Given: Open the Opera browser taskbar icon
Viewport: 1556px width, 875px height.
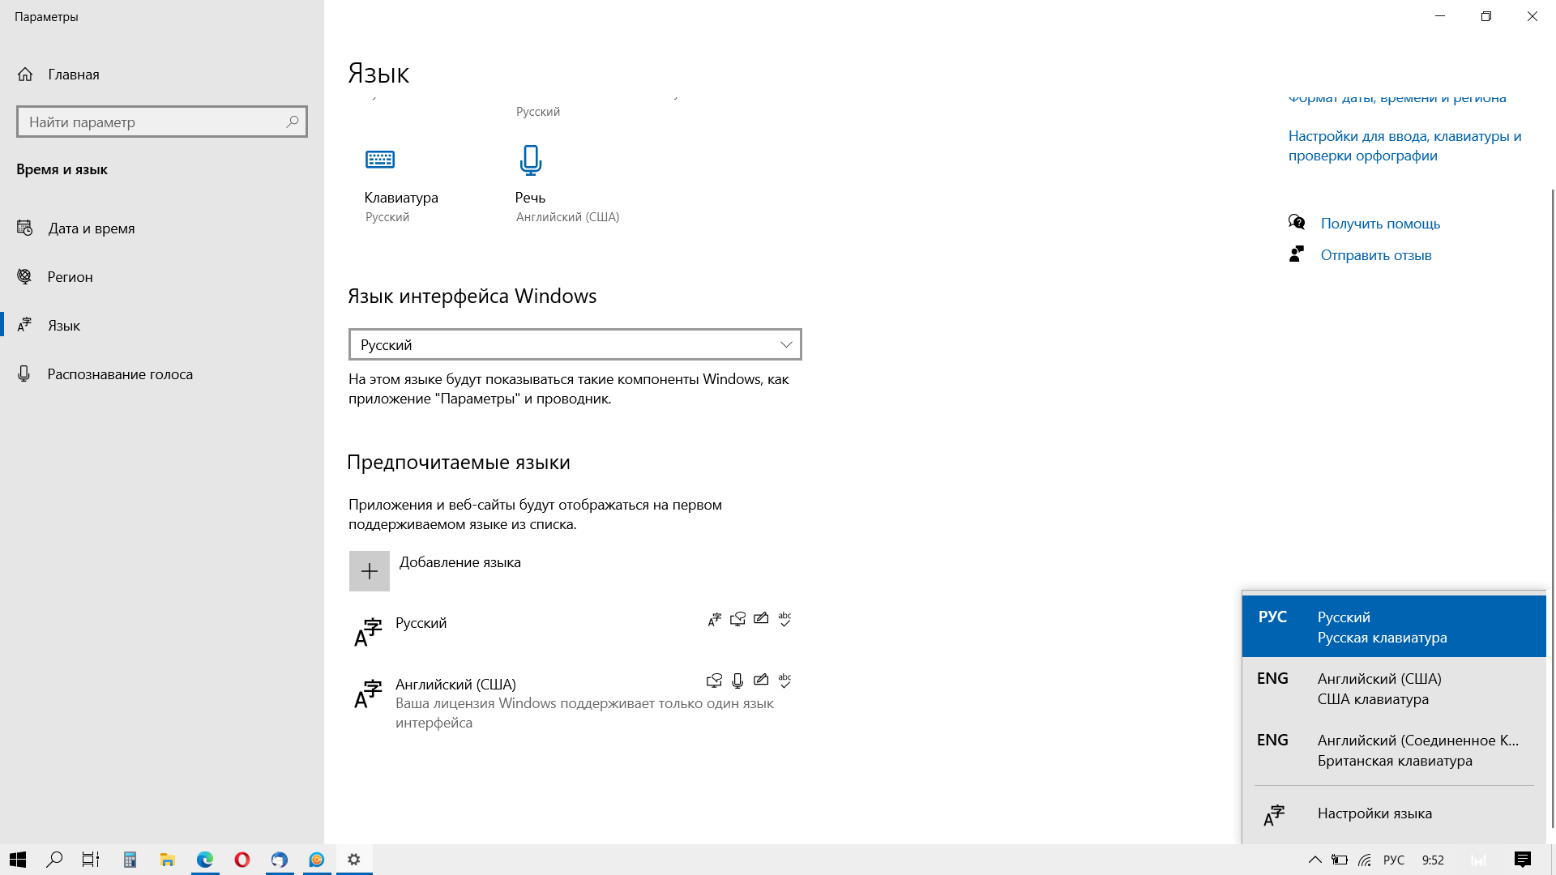Looking at the screenshot, I should pos(242,860).
